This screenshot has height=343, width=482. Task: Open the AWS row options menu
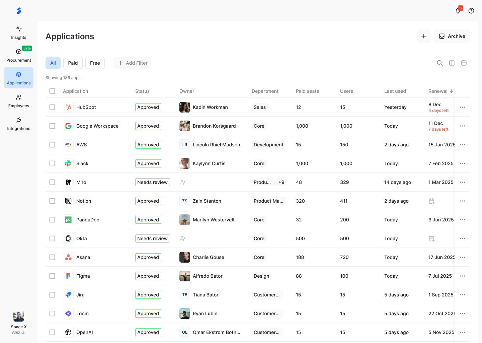[463, 145]
